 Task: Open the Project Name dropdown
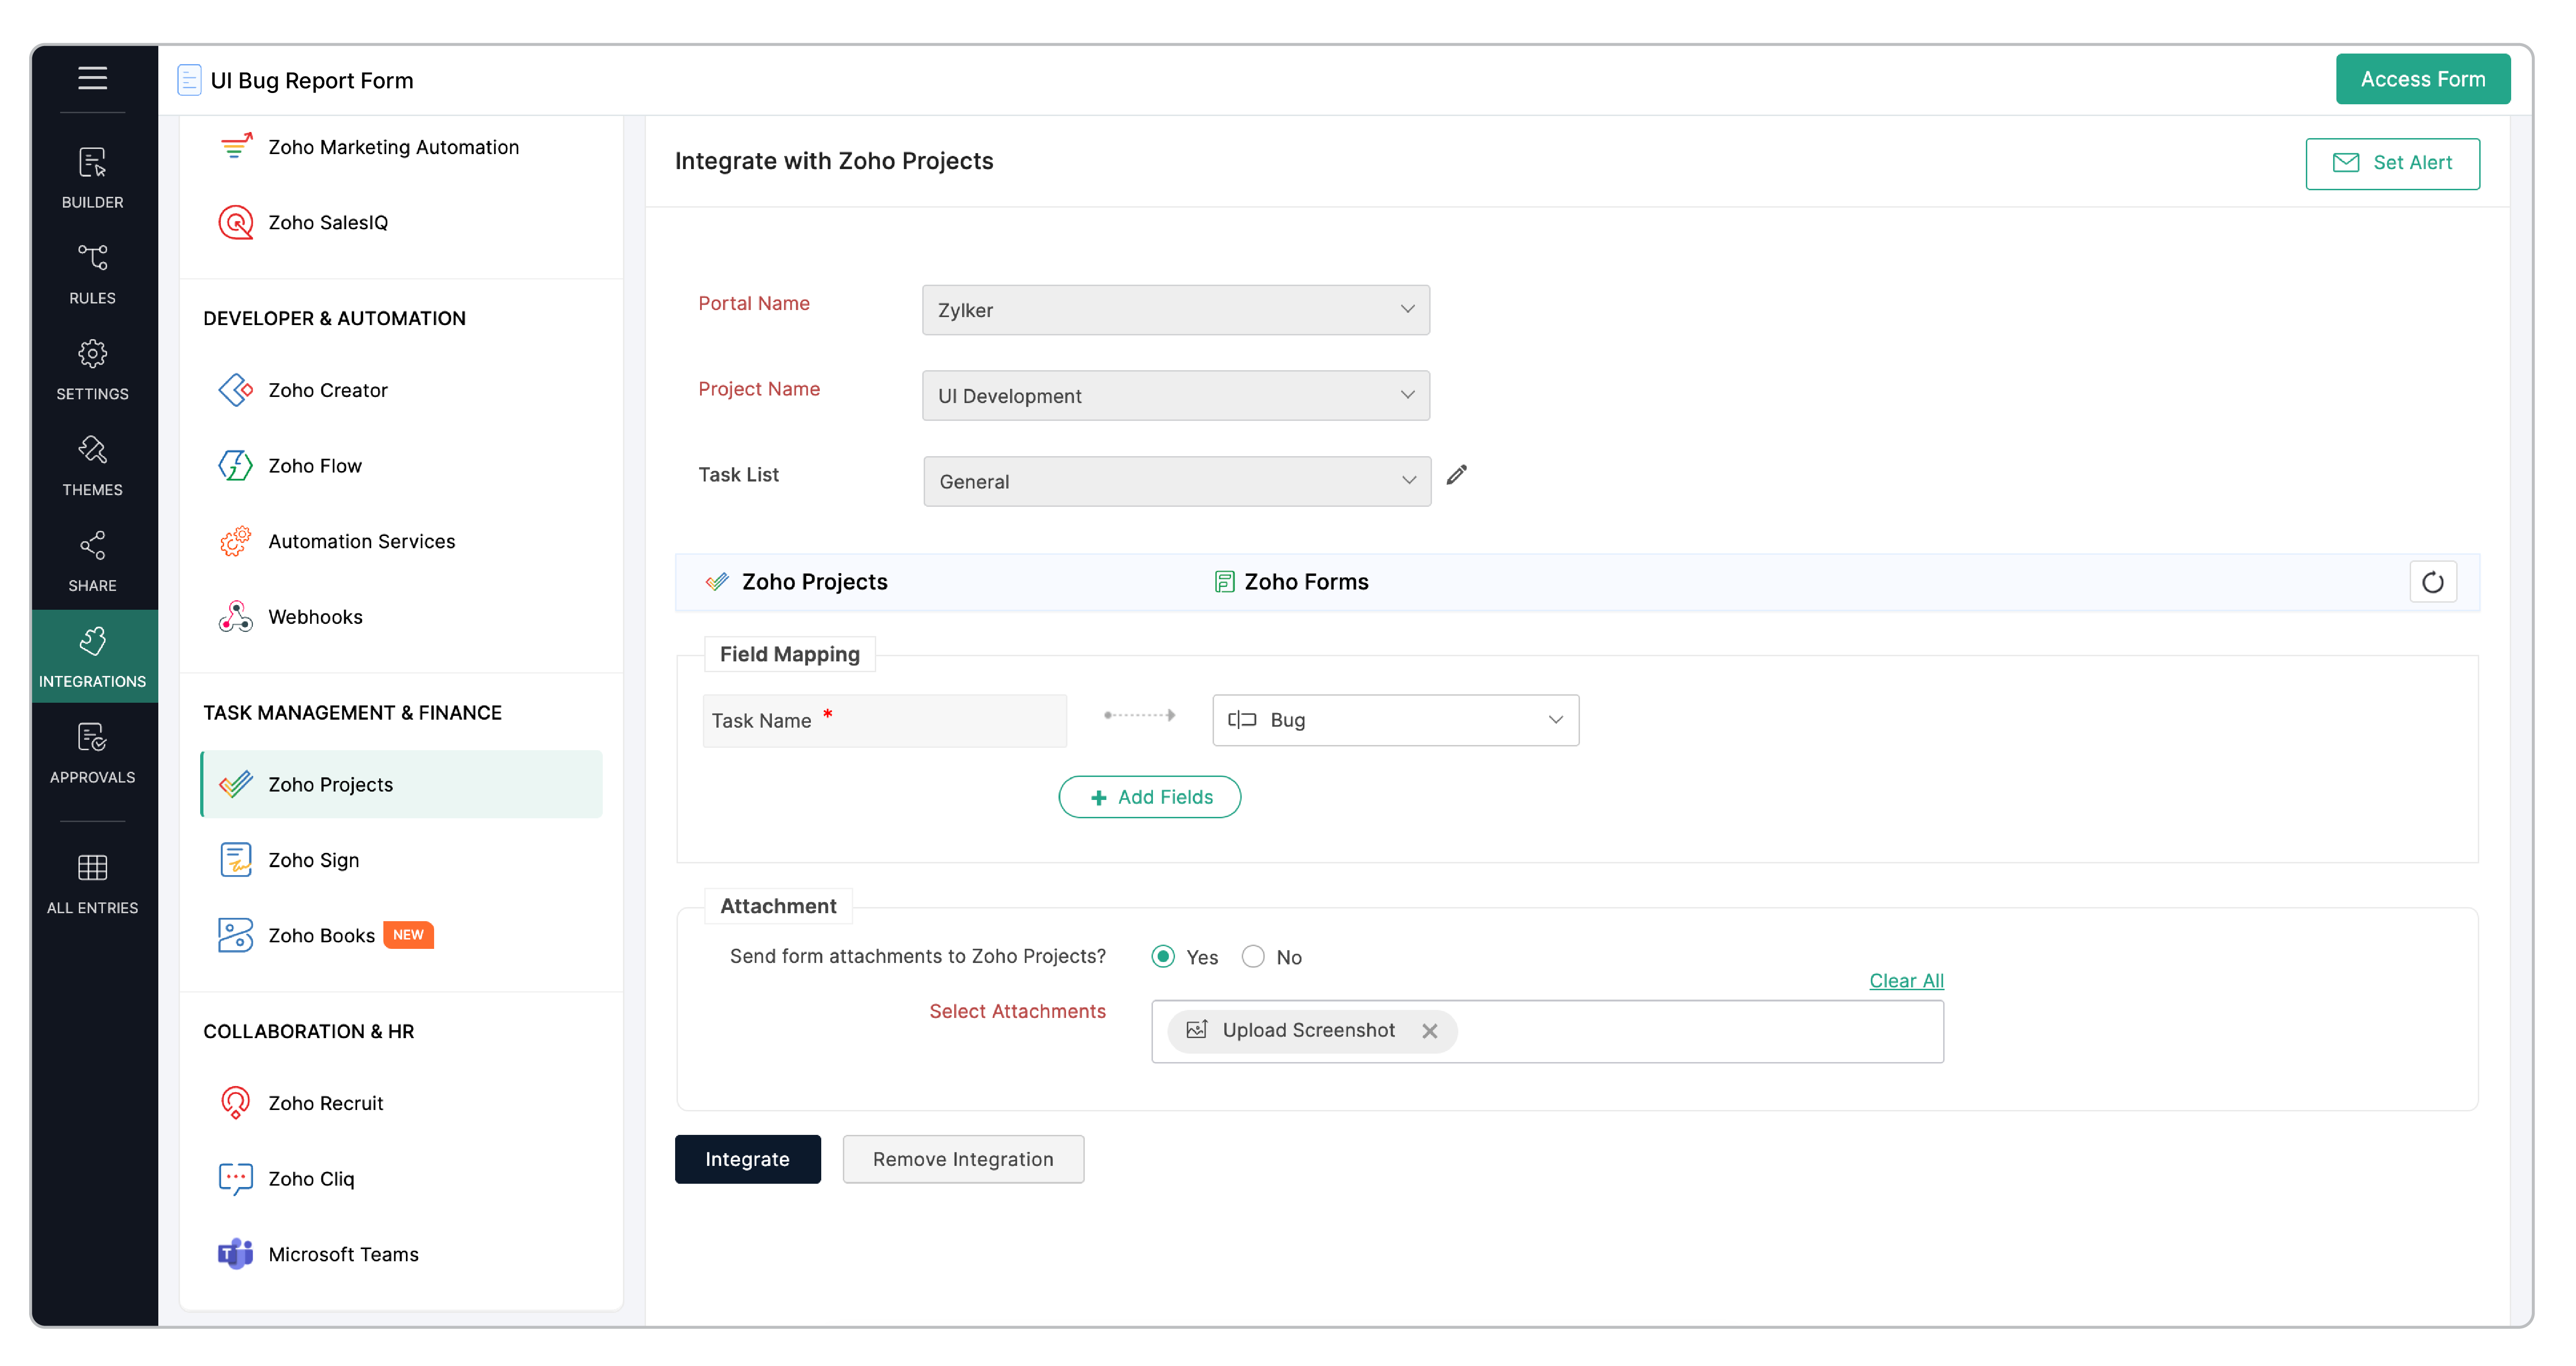click(1175, 395)
